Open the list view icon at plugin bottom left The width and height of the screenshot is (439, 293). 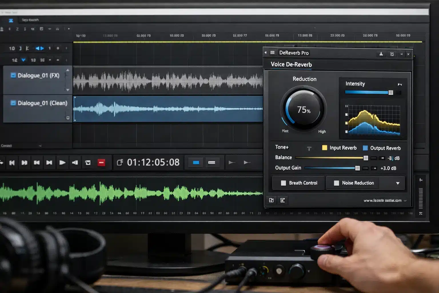(283, 200)
